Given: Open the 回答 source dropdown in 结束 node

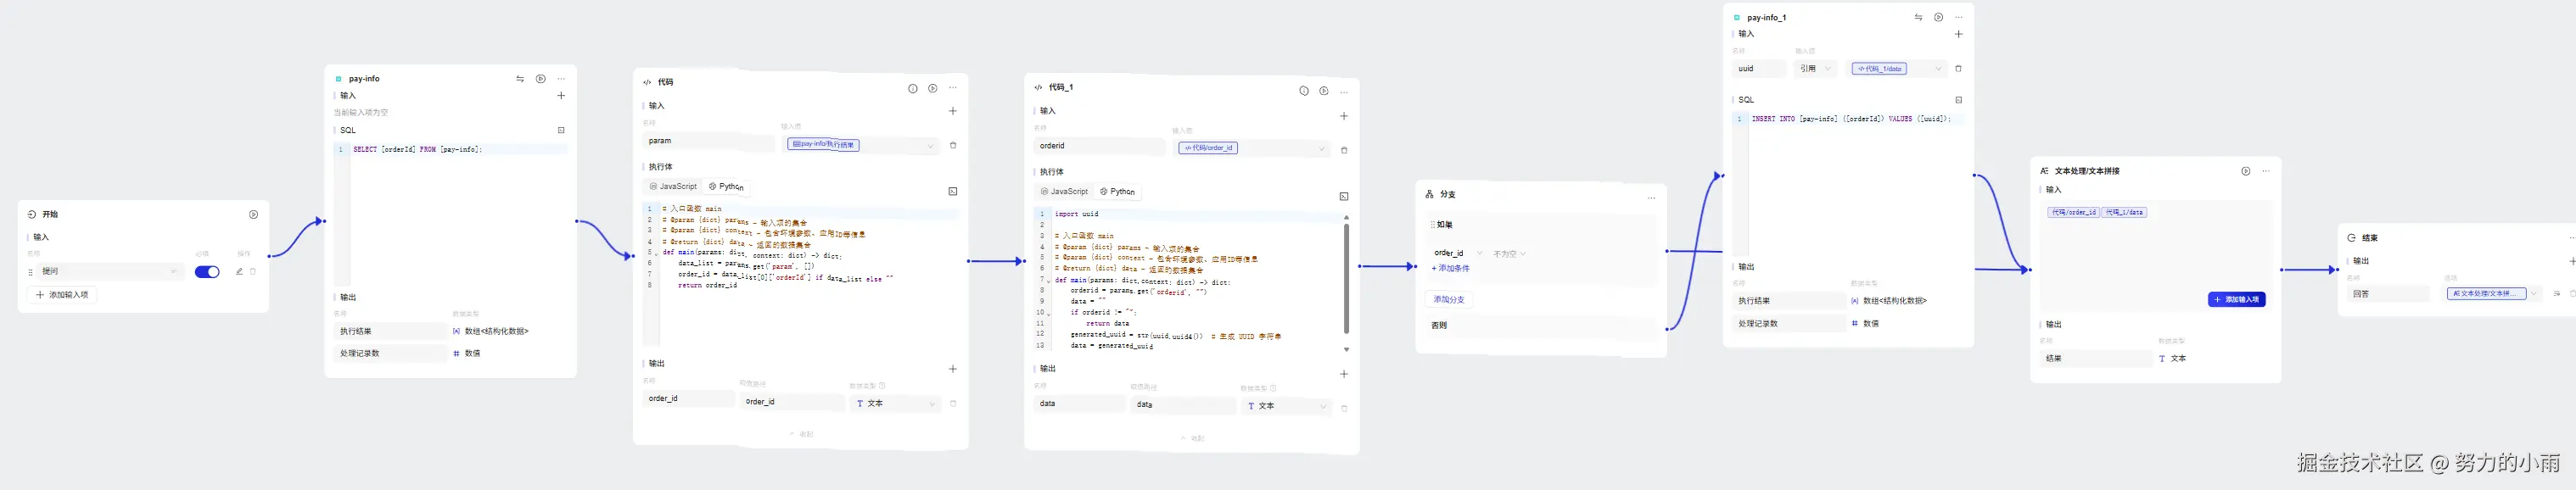Looking at the screenshot, I should [x=2494, y=293].
